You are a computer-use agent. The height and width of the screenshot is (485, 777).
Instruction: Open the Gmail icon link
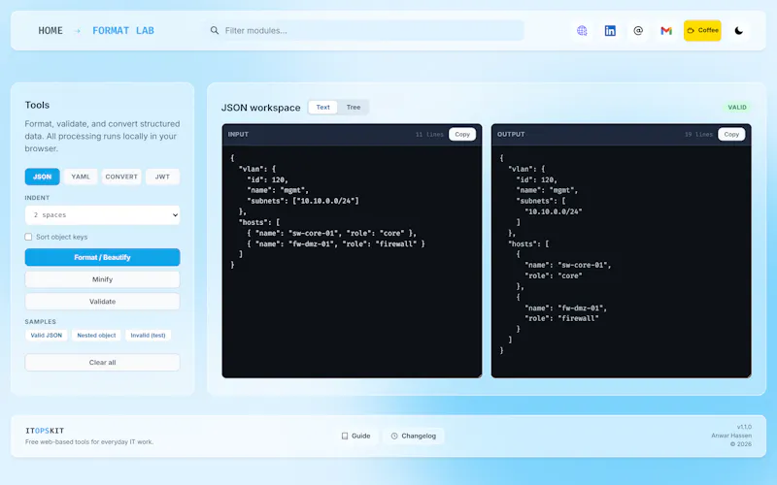click(666, 31)
